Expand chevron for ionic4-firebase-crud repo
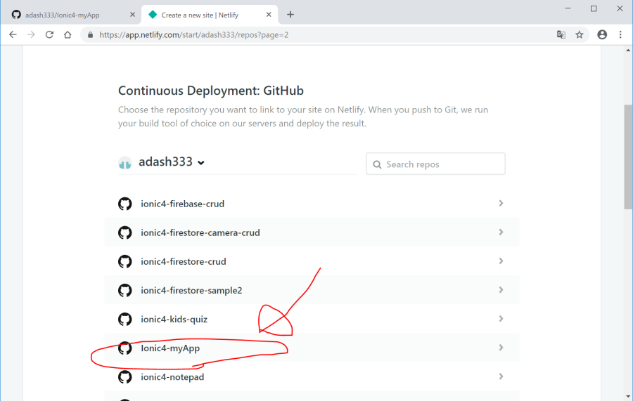This screenshot has height=401, width=633. click(501, 203)
